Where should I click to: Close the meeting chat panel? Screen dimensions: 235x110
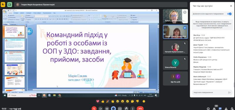(231, 6)
